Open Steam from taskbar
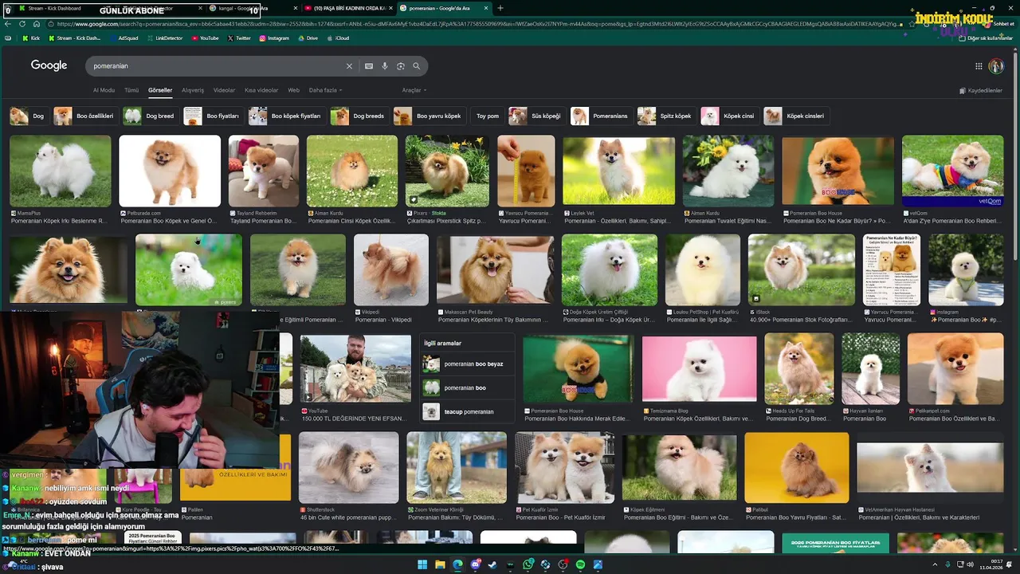This screenshot has width=1020, height=574. (492, 564)
